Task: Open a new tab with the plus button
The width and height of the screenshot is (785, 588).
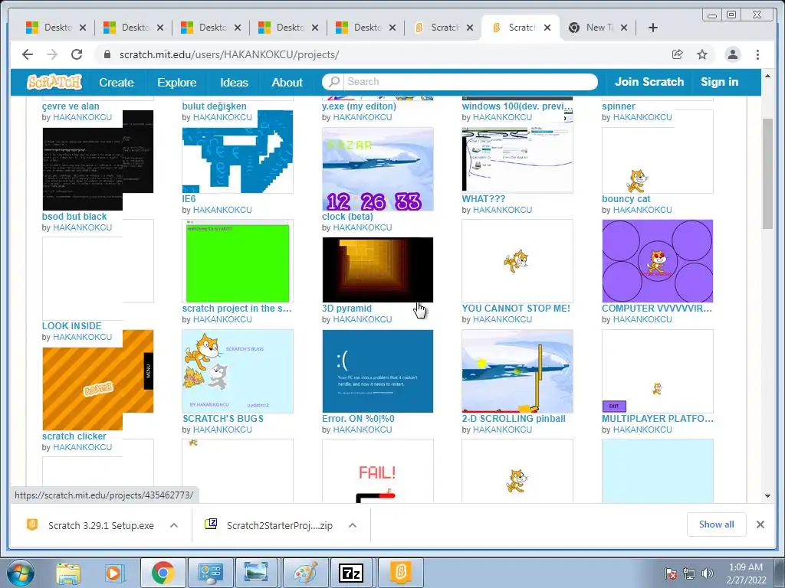Action: click(x=653, y=28)
